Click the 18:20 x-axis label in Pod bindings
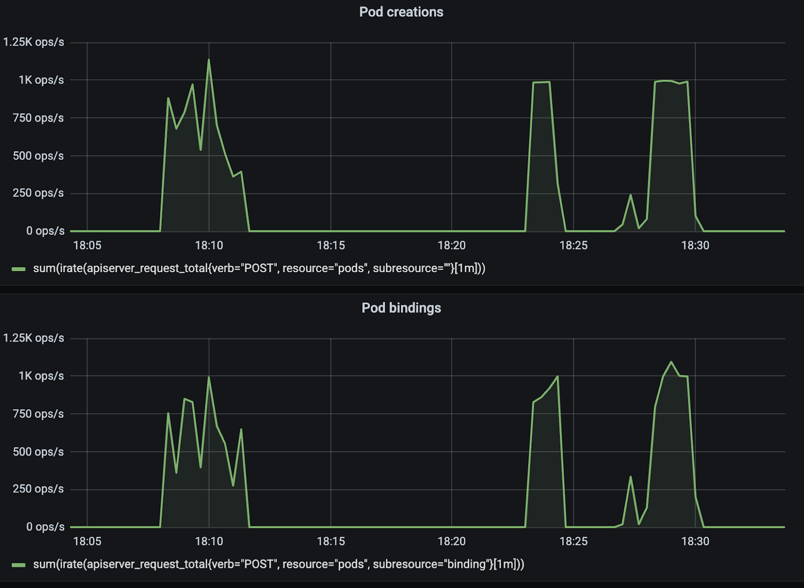 click(451, 541)
